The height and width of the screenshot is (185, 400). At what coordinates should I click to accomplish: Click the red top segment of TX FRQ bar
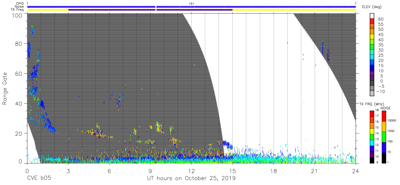click(x=372, y=114)
